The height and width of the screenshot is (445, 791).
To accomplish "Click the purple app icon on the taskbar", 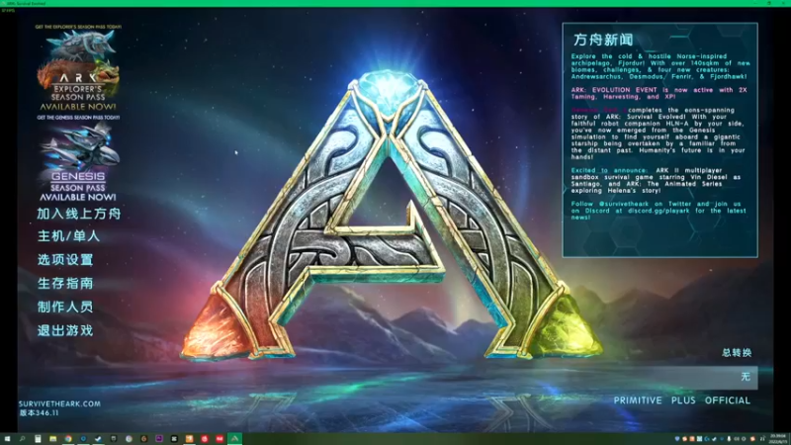I will coord(159,439).
